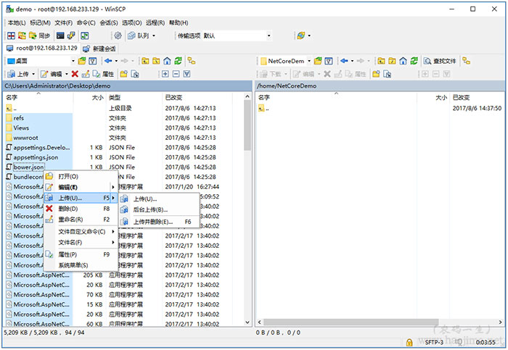Image resolution: width=508 pixels, height=350 pixels.
Task: Expand 文件自定义命令(C) submenu
Action: coord(81,232)
